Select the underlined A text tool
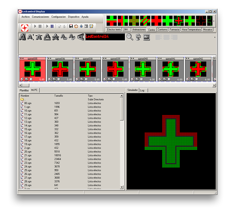This screenshot has width=234, height=212. 47,37
